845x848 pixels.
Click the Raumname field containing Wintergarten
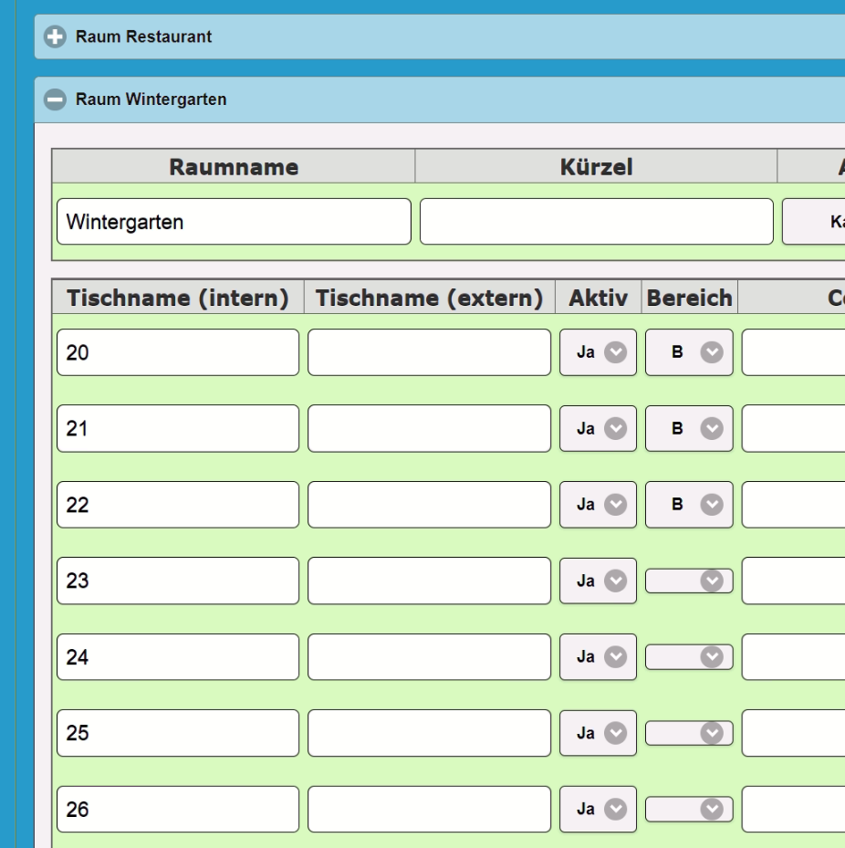[x=233, y=222]
